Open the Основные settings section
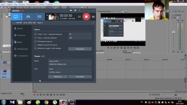Viewport: 187px width, 105px height. pyautogui.click(x=20, y=35)
